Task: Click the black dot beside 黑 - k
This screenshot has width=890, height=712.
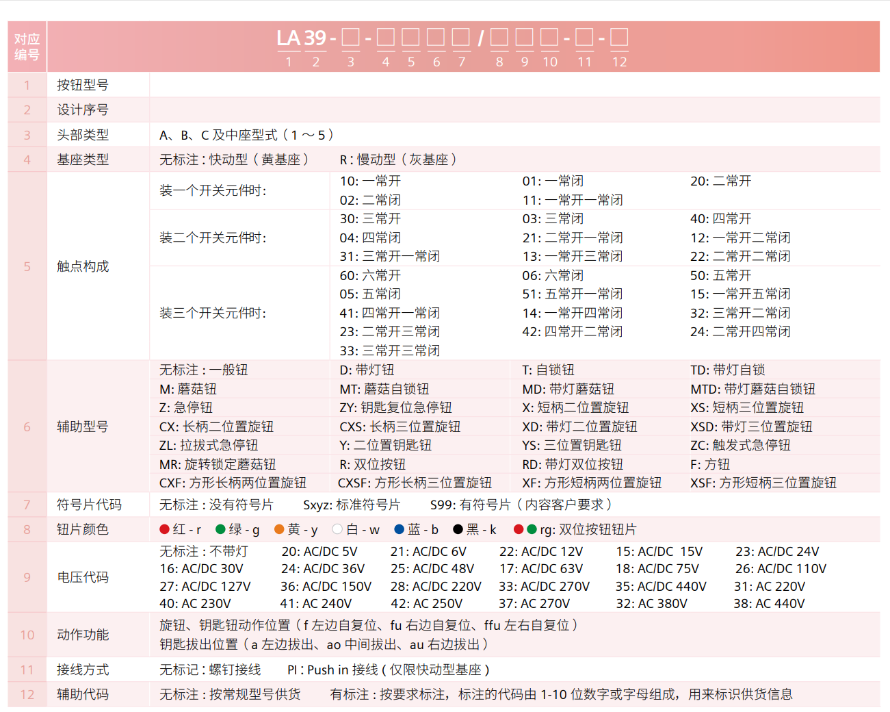Action: 458,529
